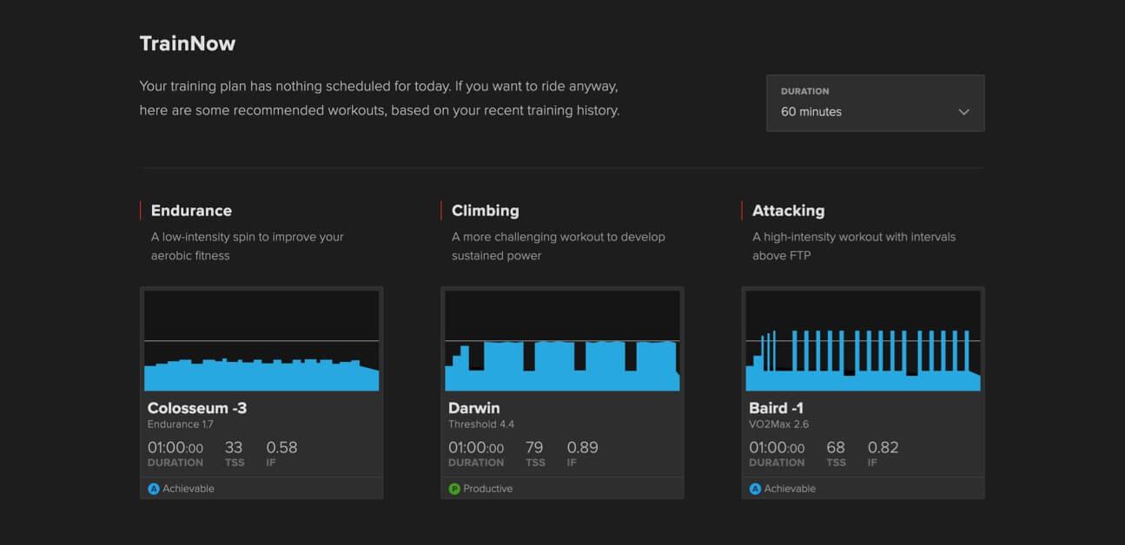Click the low-intensity spin description under Endurance
1125x545 pixels.
[248, 246]
